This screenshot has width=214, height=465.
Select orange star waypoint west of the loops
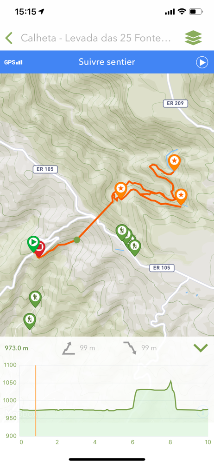[120, 190]
